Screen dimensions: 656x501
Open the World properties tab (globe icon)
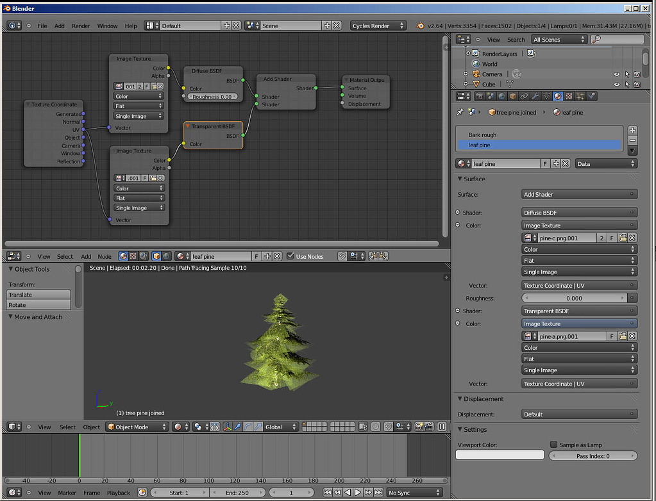click(501, 97)
